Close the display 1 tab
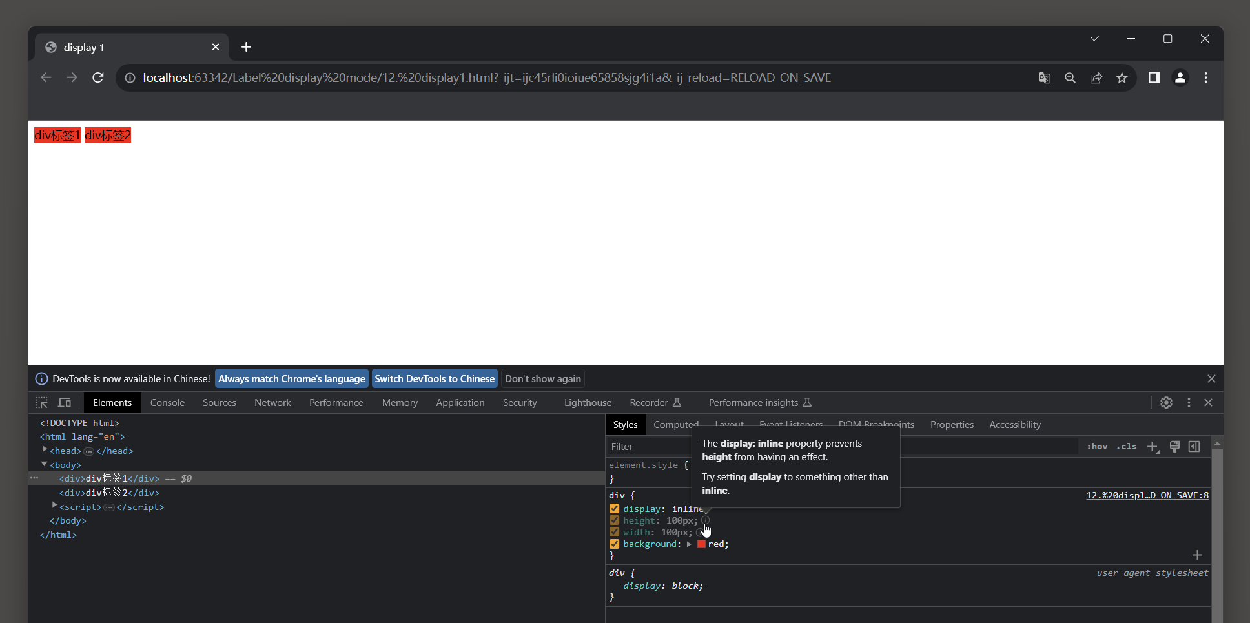The image size is (1250, 623). pos(216,47)
